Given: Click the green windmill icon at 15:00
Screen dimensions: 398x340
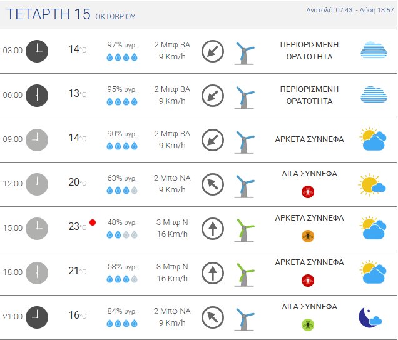Looking at the screenshot, I should click(x=244, y=228).
